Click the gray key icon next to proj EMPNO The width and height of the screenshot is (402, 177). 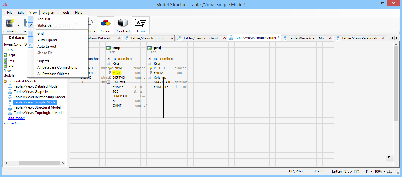(x=151, y=73)
